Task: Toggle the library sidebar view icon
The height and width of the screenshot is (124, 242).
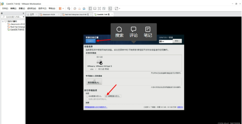Action: click(x=90, y=8)
